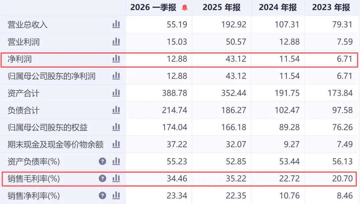Click help question mark beside 销售毛利率(%)
Image resolution: width=361 pixels, height=204 pixels.
103,179
